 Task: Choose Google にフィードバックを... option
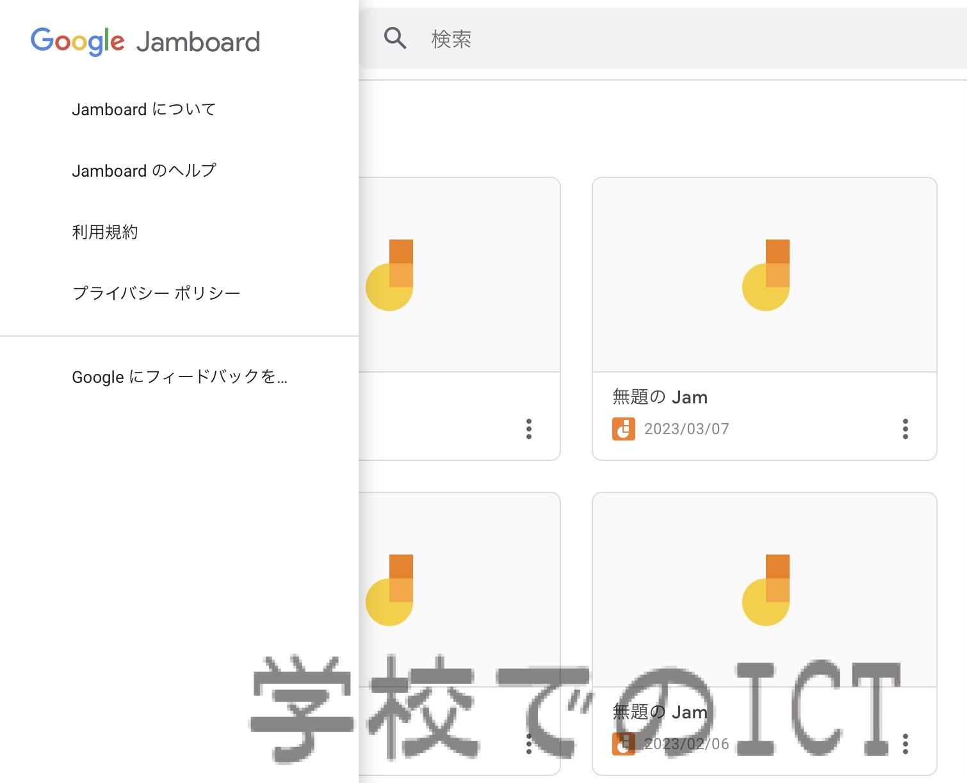pos(179,376)
